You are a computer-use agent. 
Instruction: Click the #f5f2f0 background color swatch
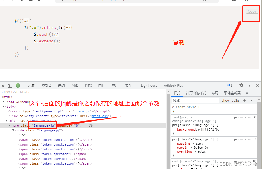tap(203, 129)
